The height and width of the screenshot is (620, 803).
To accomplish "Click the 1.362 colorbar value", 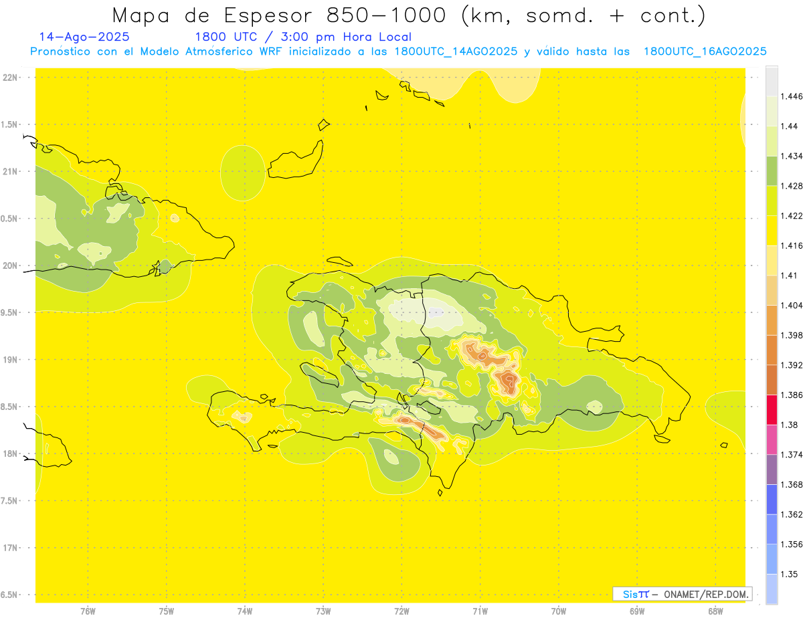I will click(791, 514).
